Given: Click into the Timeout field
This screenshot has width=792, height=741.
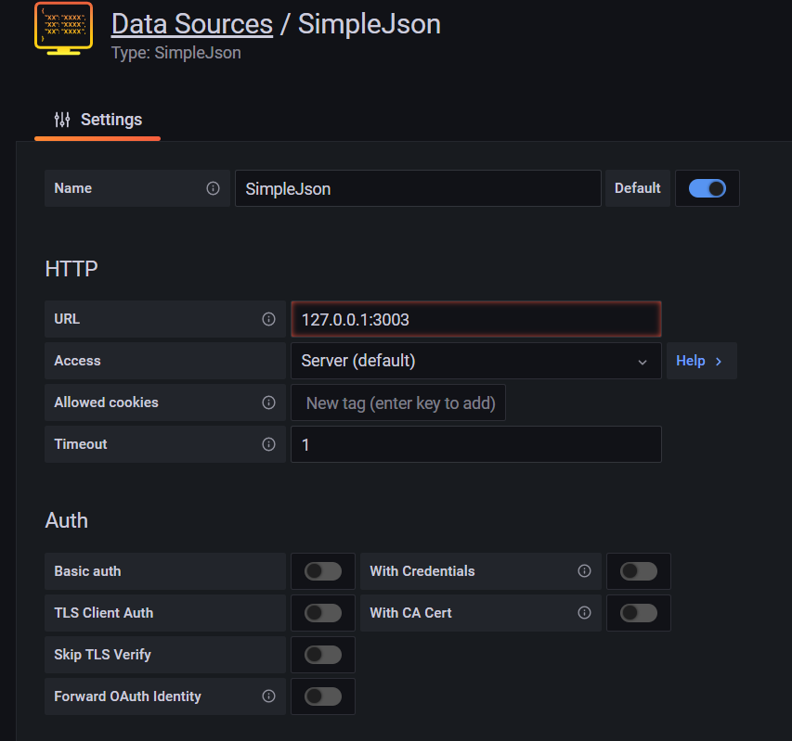Looking at the screenshot, I should coord(475,444).
